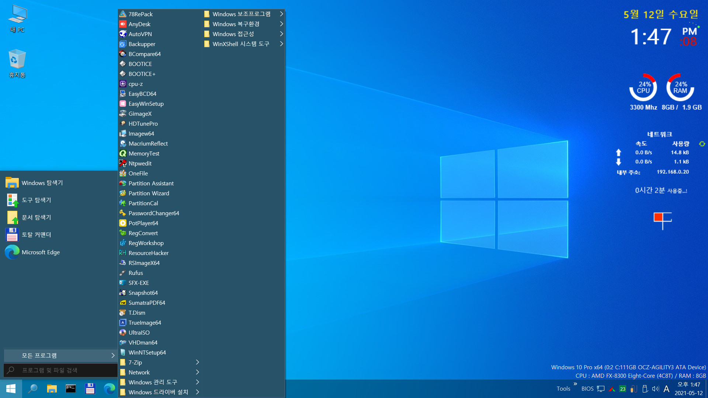Open 모든 프로그램 menu entry
The width and height of the screenshot is (708, 398).
[60, 355]
